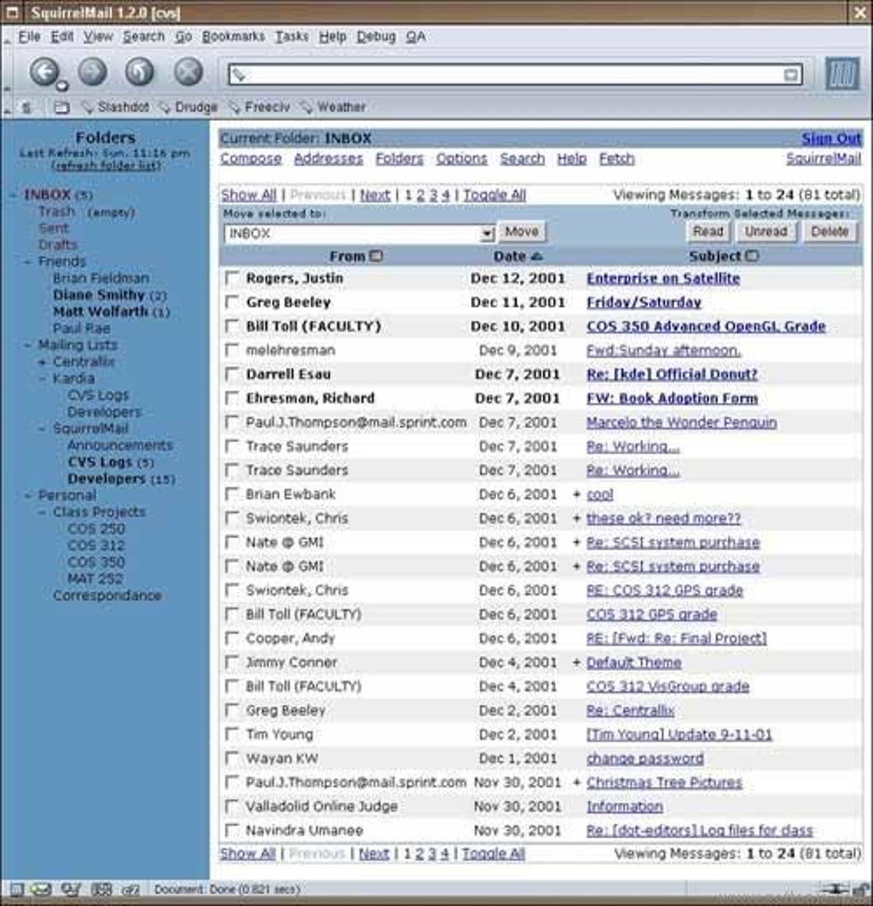Toggle the select-all checkbox in From column
The width and height of the screenshot is (873, 906).
point(377,256)
